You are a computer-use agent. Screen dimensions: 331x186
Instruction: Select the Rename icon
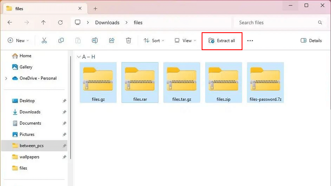(x=95, y=41)
